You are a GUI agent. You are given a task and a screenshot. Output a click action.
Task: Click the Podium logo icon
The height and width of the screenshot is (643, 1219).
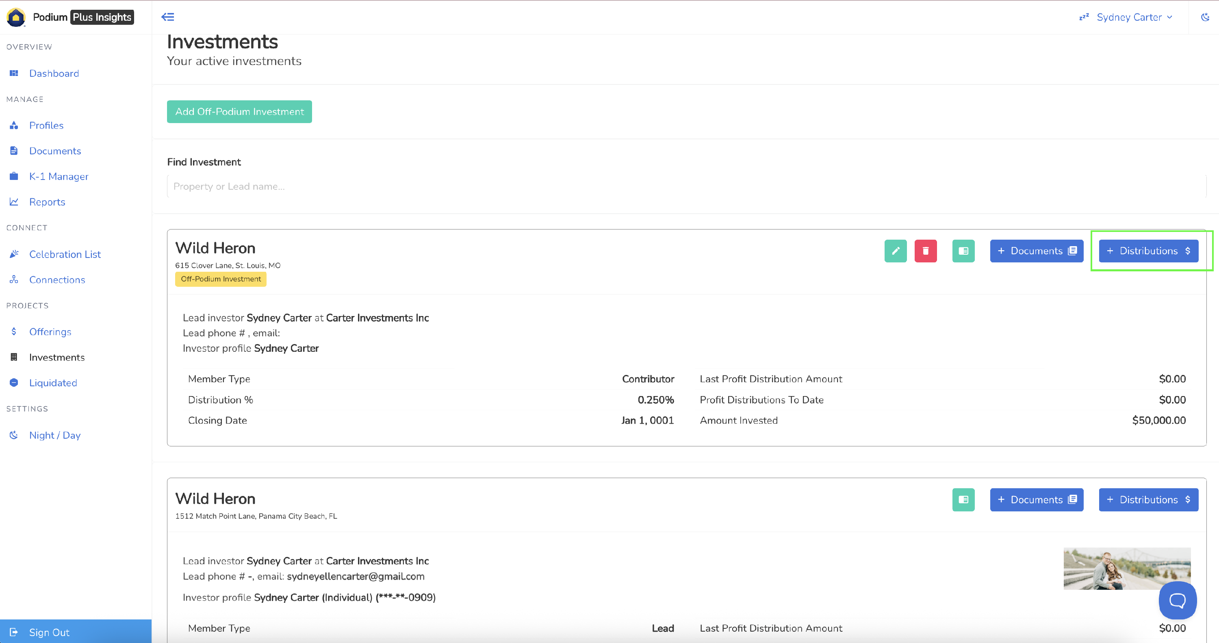pos(15,17)
